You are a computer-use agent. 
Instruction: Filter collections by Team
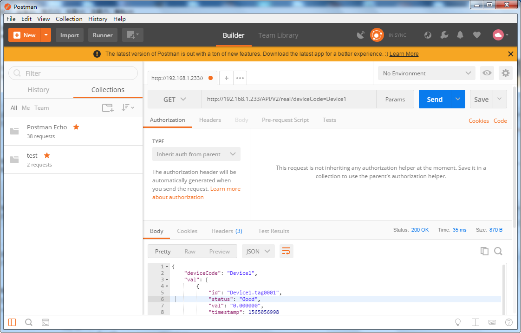point(41,108)
